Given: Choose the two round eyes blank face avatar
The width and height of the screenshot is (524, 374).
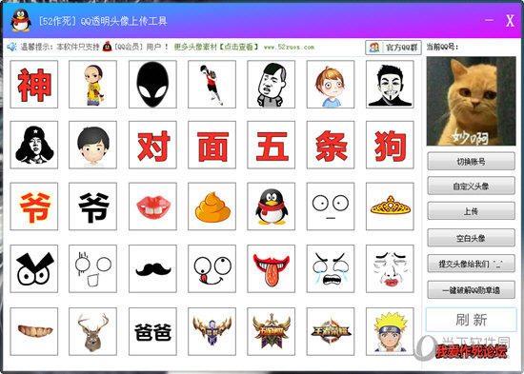Looking at the screenshot, I should 331,207.
